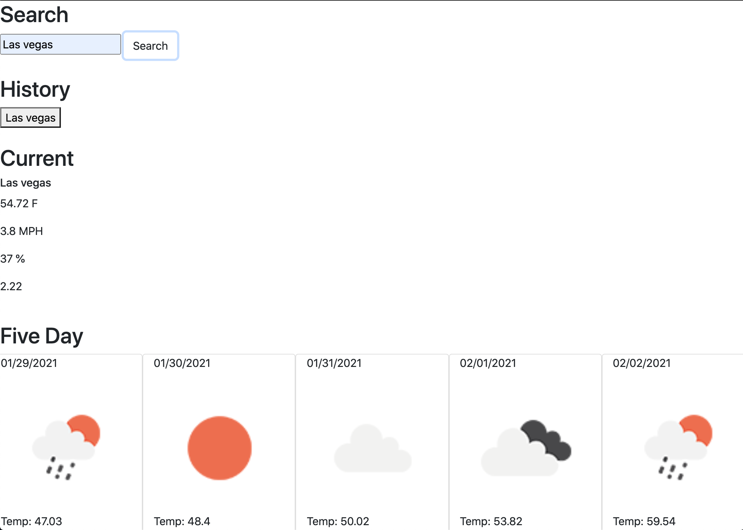Image resolution: width=743 pixels, height=530 pixels.
Task: Click the 02/01/2021 forecast date
Action: coord(488,363)
